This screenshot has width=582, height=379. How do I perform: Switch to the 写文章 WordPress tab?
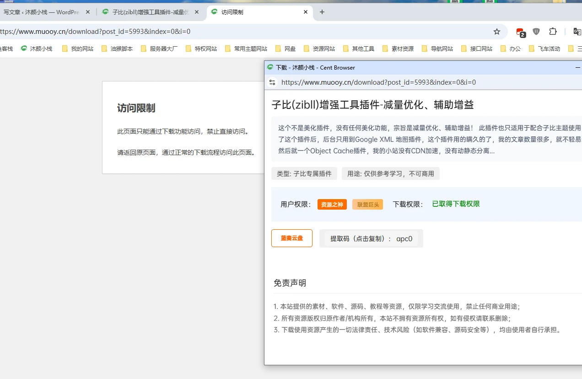click(41, 12)
